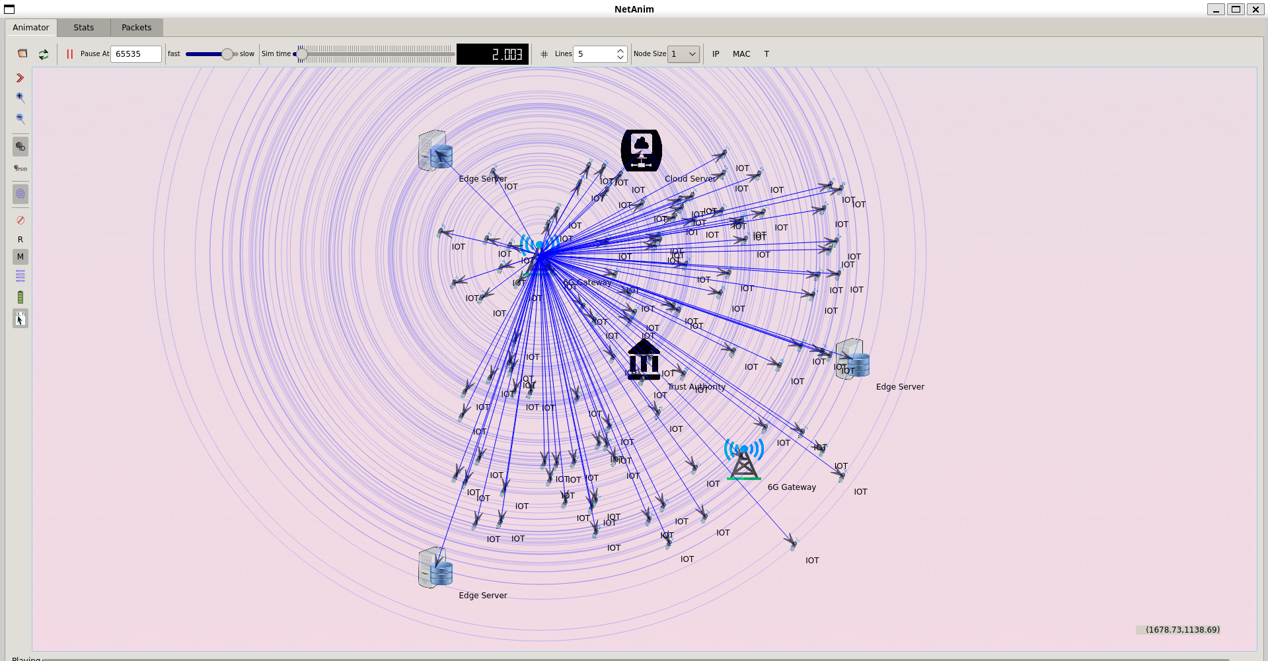Click the reset/block red circle icon
This screenshot has height=661, width=1268.
(20, 220)
